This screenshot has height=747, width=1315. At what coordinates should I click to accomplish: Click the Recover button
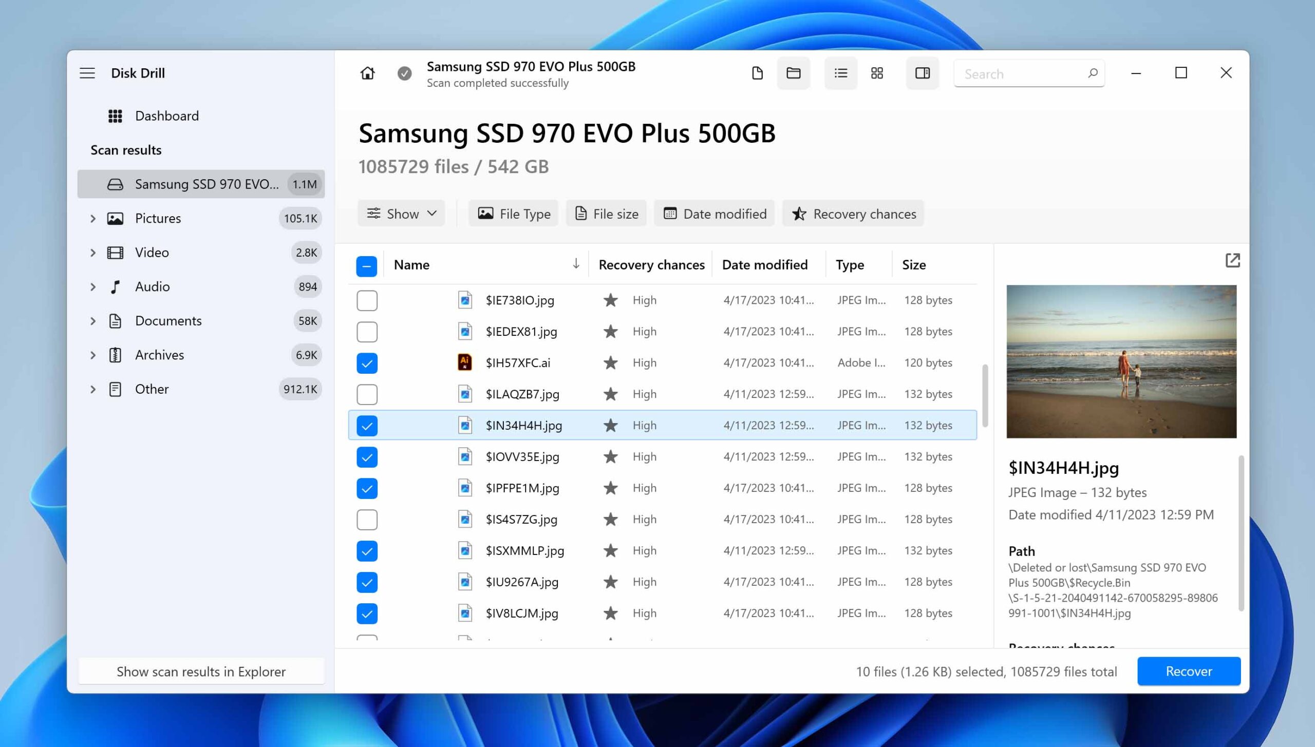1189,671
